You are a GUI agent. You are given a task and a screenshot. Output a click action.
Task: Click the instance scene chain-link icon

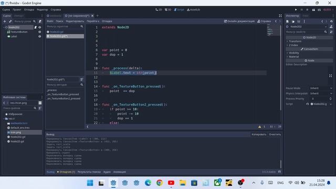click(10, 21)
